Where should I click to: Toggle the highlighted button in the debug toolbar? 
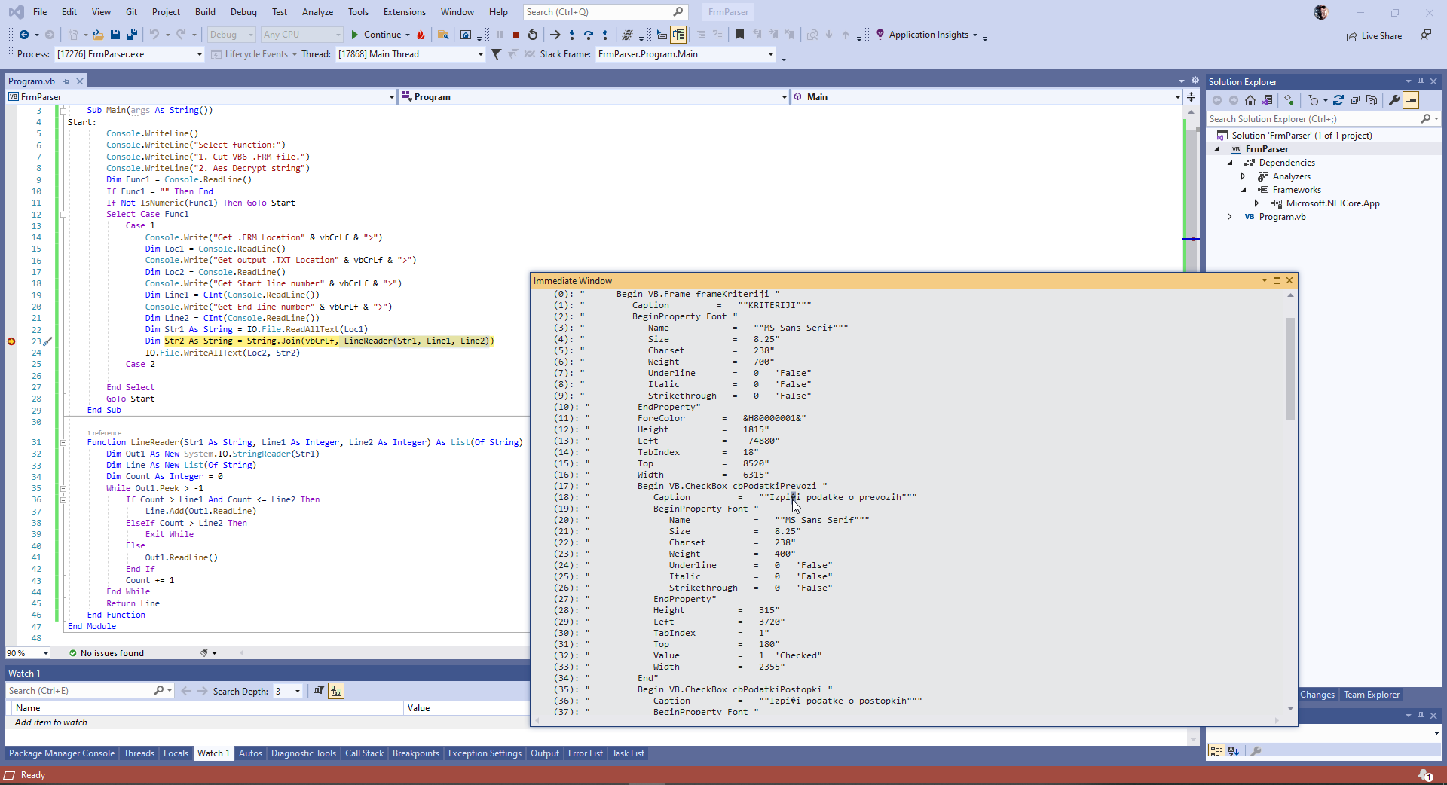click(x=678, y=35)
